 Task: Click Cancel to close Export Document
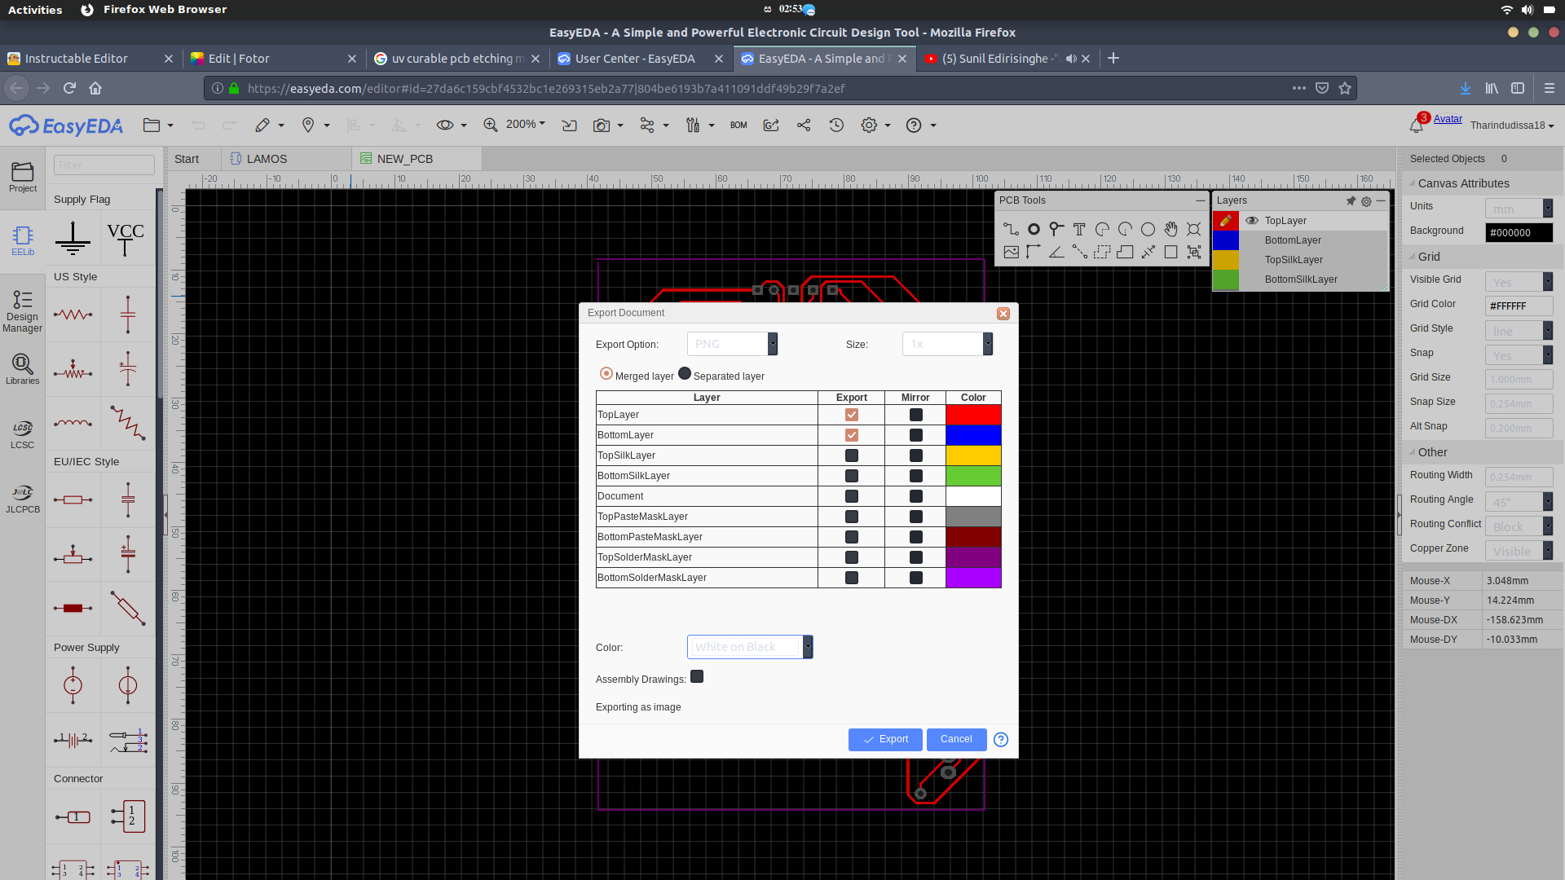pyautogui.click(x=954, y=738)
